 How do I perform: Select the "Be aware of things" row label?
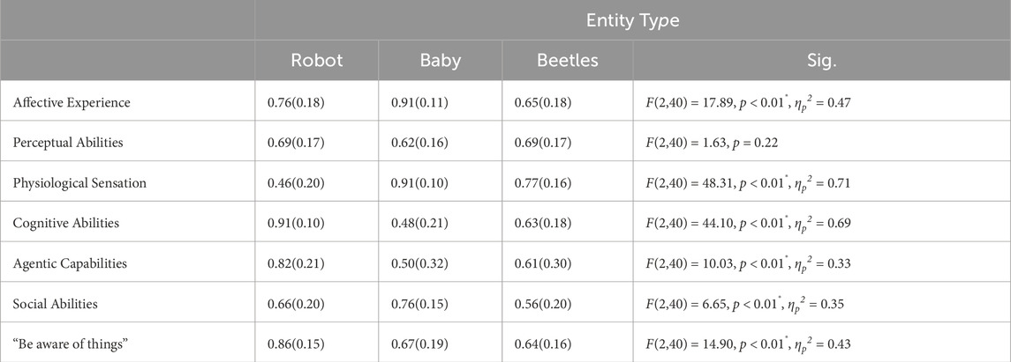(66, 344)
